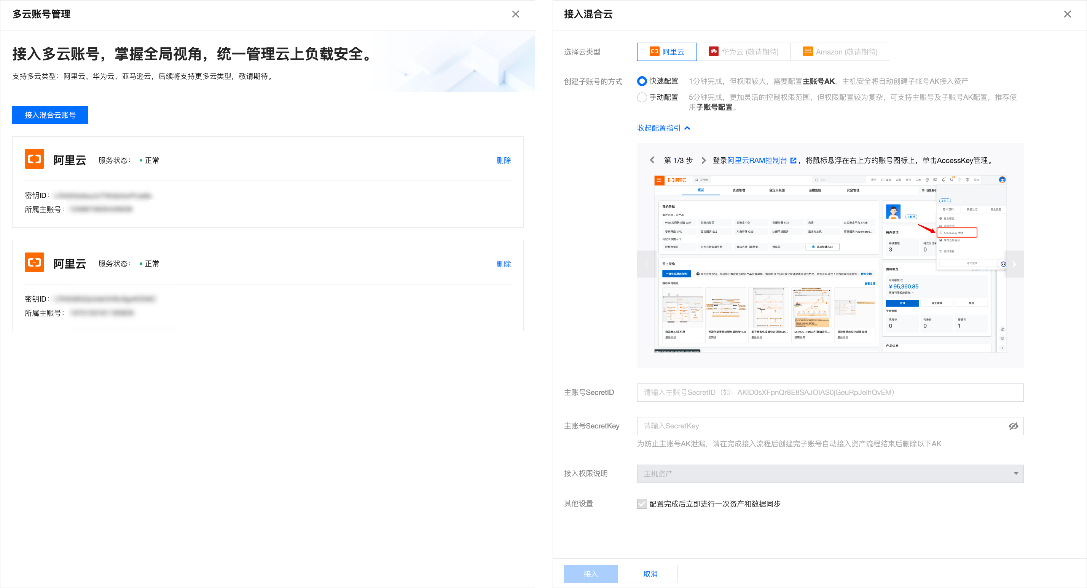Close the 接入混合云 panel
The image size is (1087, 588).
point(1067,14)
